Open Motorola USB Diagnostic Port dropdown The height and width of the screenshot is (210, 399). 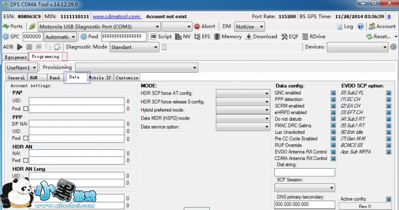point(99,27)
